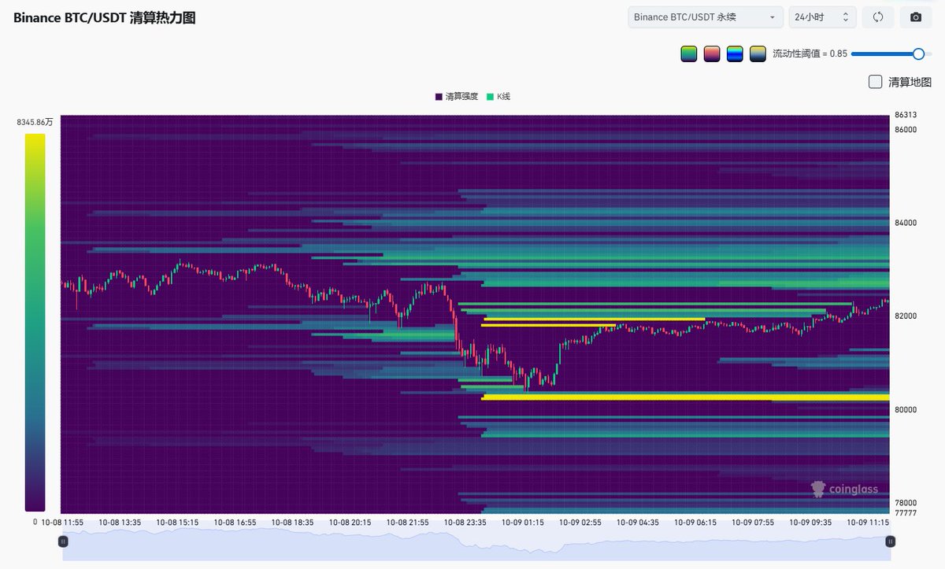945x569 pixels.
Task: Click the 流动性阈值 = 0.85 label
Action: coord(810,54)
